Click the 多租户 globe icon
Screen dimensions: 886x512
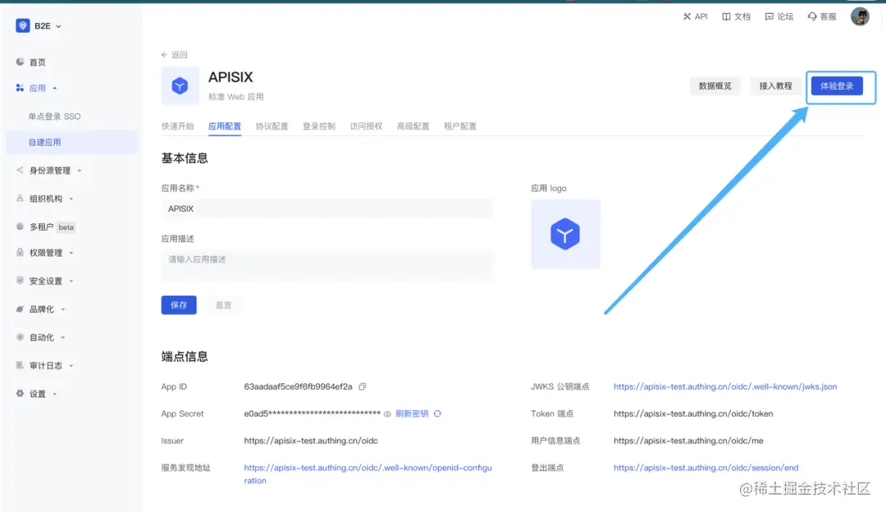tap(20, 226)
